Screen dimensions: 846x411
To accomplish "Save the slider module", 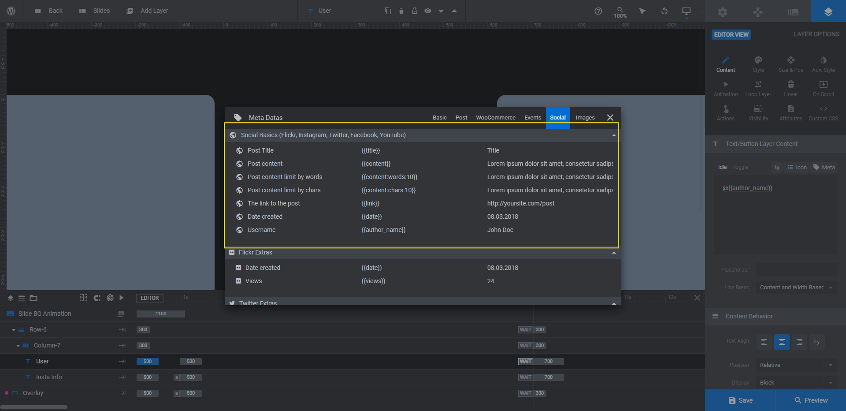I will [x=740, y=400].
